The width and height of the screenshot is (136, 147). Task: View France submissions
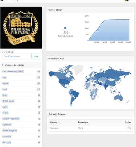(5, 83)
